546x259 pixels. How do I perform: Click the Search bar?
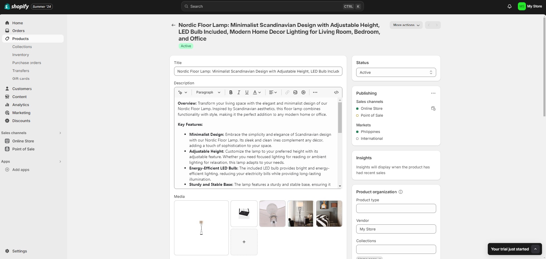pos(272,6)
